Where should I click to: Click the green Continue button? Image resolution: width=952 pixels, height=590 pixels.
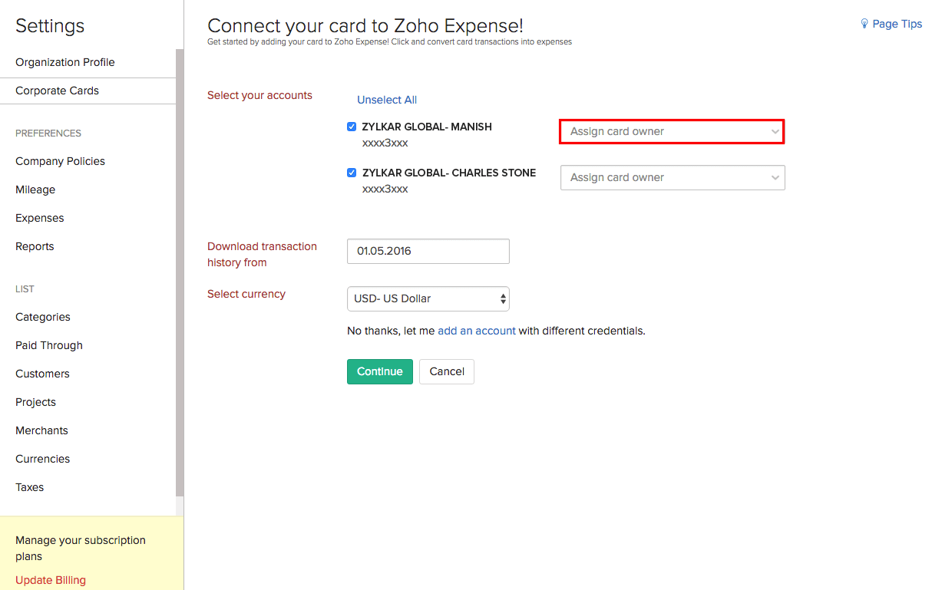[379, 371]
